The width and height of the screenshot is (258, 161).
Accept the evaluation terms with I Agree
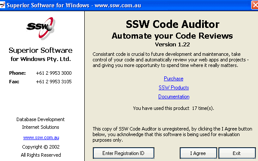point(198,153)
